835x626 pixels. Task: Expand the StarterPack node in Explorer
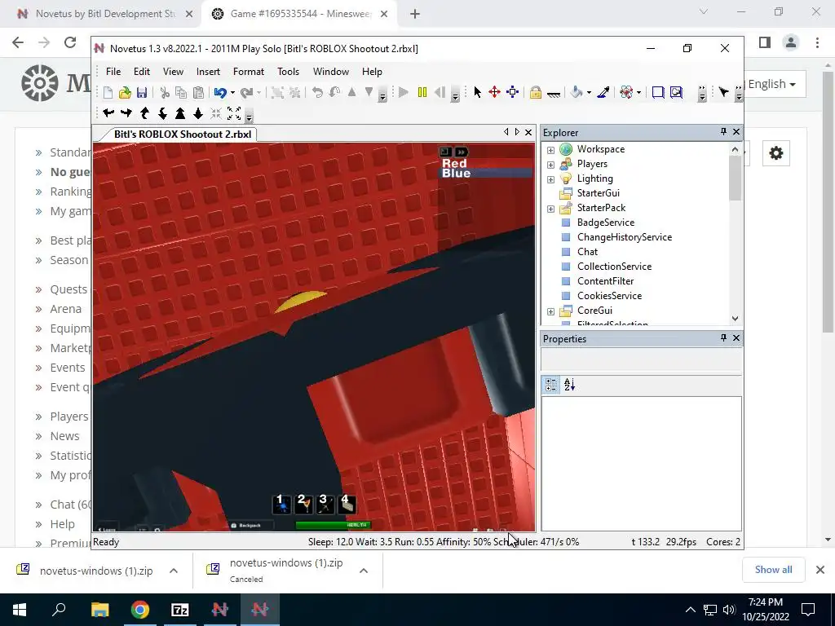(550, 209)
